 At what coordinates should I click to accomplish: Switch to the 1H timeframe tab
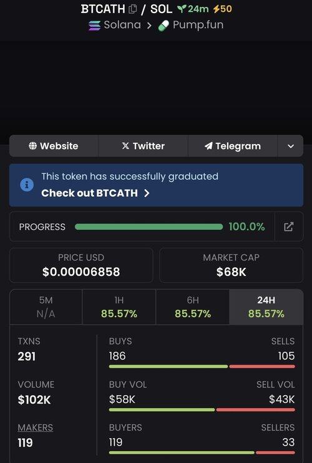(x=119, y=307)
